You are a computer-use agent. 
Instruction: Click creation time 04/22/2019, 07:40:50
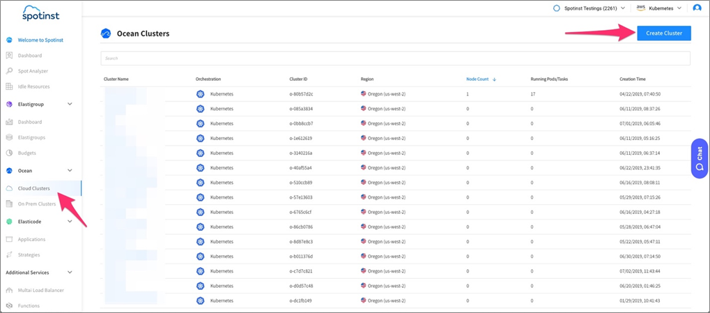tap(638, 94)
